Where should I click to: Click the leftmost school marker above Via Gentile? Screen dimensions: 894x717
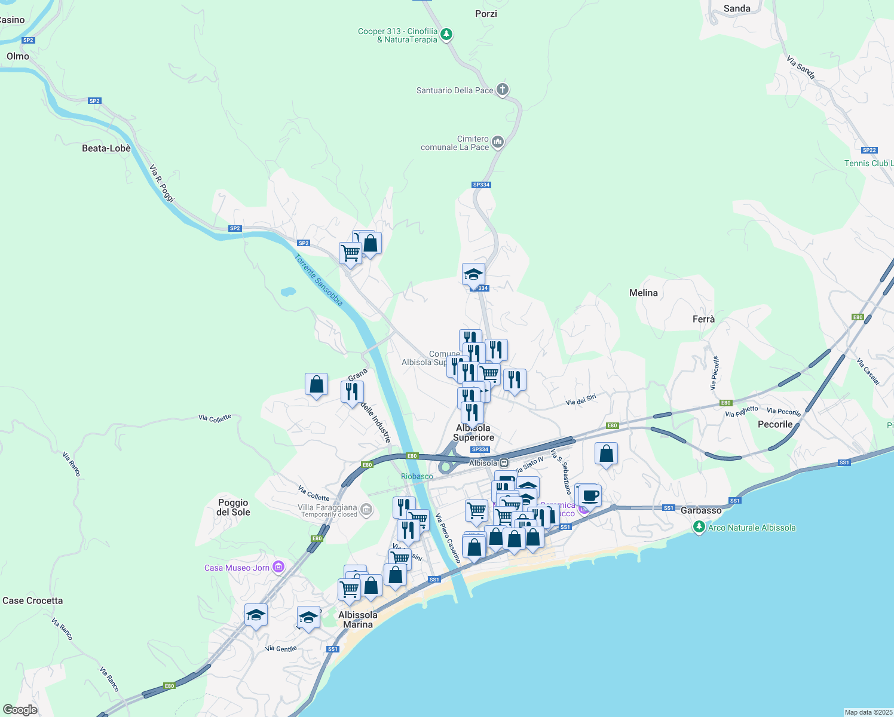click(256, 615)
